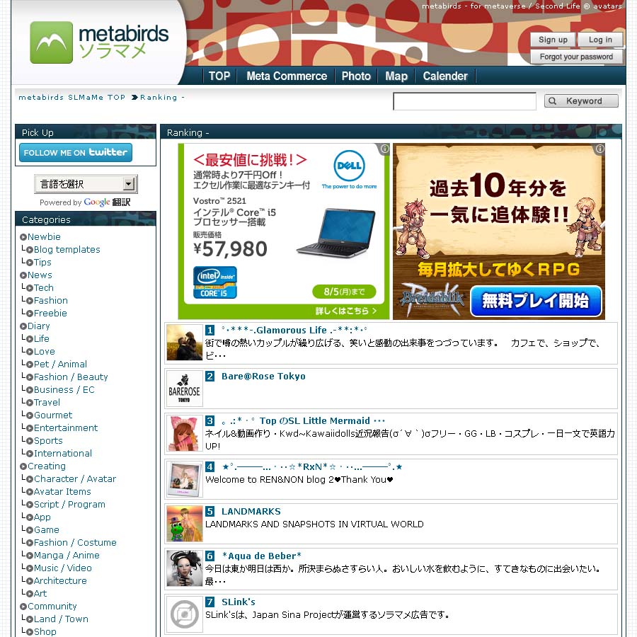Click the Dell Vostro 2521 advertisement
The width and height of the screenshot is (637, 637).
click(x=284, y=231)
